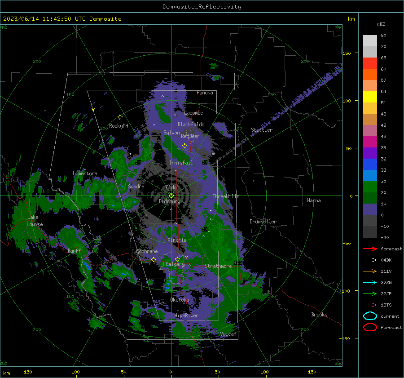Click the RockyMH label
Screen dimensions: 404x378
pos(119,126)
